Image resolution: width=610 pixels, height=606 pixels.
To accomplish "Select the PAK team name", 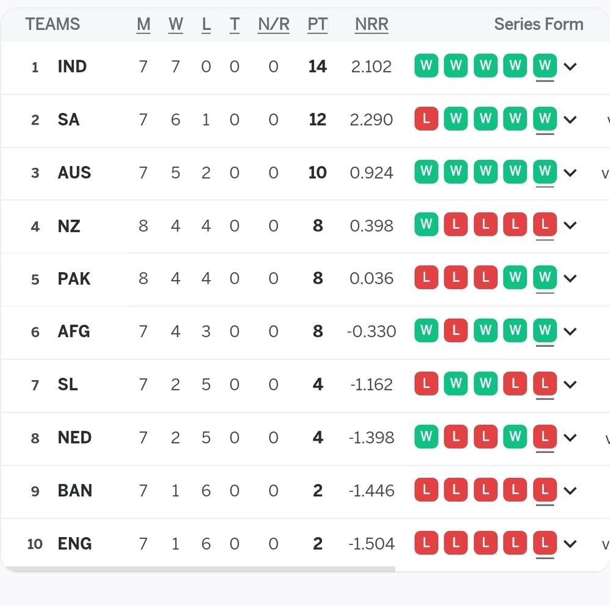I will pos(74,279).
